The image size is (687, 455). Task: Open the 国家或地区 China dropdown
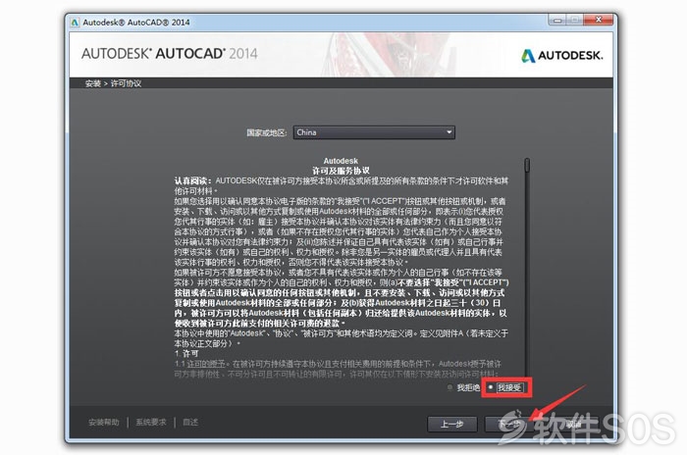tap(374, 132)
